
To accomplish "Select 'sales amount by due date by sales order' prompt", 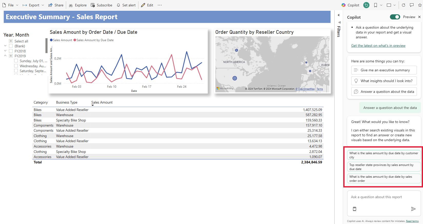I will (x=384, y=178).
